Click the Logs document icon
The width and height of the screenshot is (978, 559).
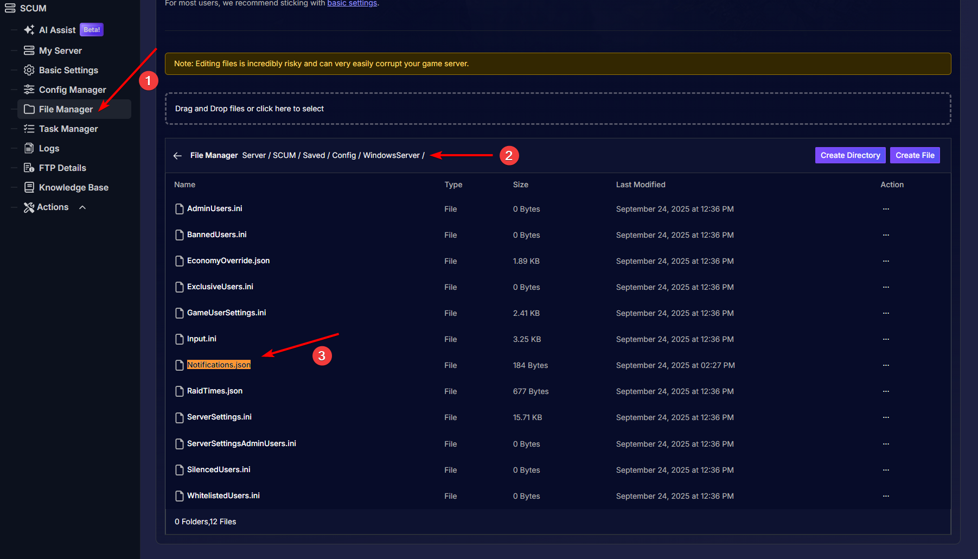coord(29,148)
